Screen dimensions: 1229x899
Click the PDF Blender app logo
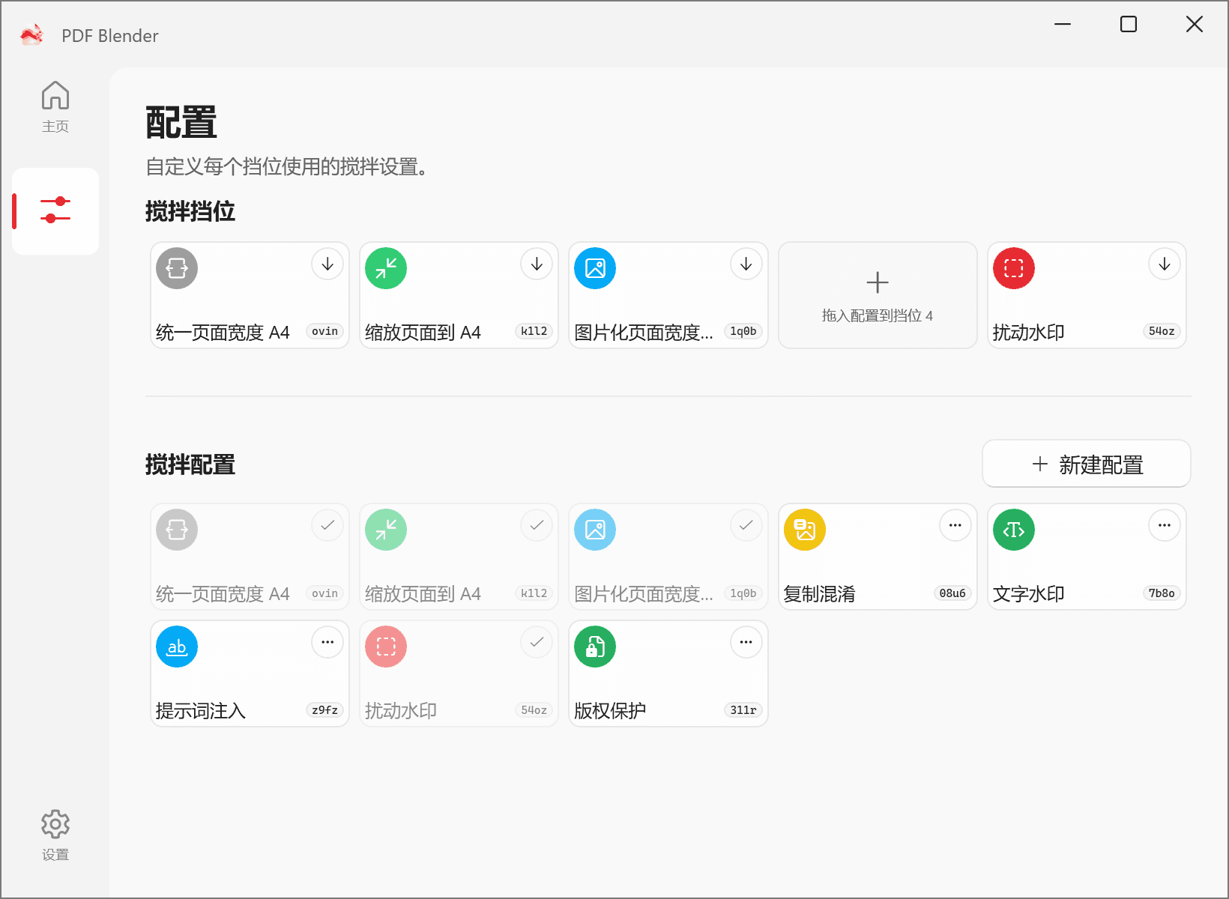(32, 35)
